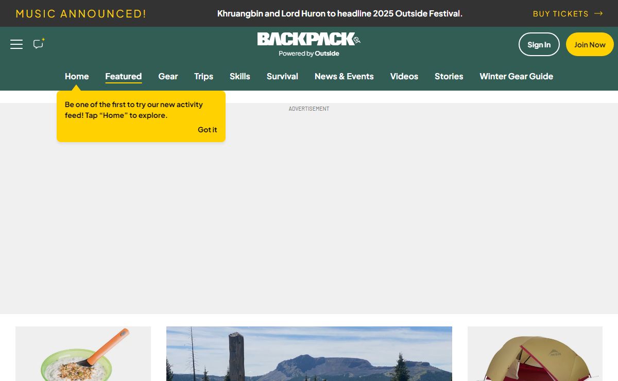Select the Featured nav item
Viewport: 618px width, 381px height.
(123, 76)
